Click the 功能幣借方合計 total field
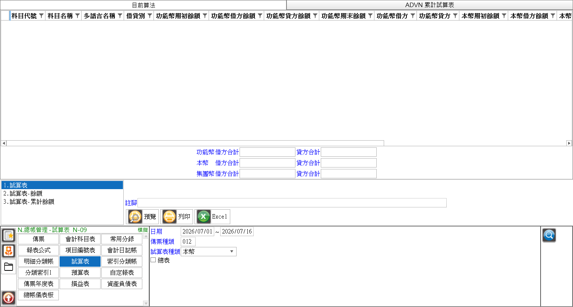This screenshot has width=573, height=307. (x=267, y=152)
